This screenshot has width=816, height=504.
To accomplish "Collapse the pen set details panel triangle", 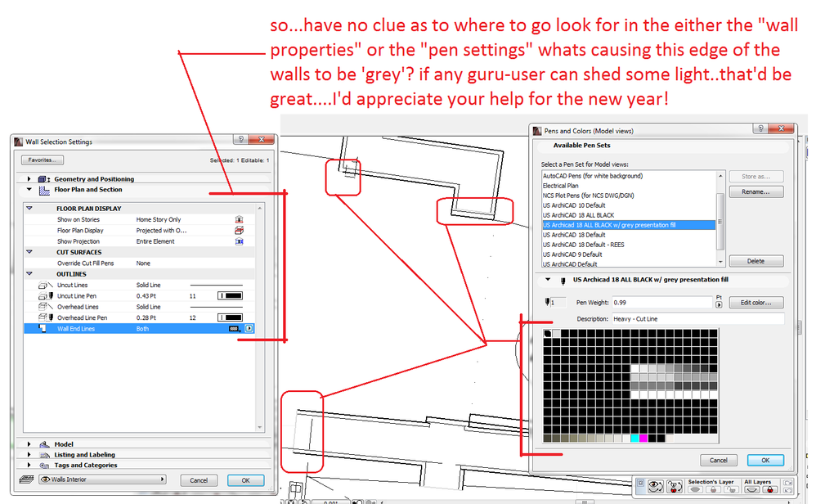I will coord(548,280).
